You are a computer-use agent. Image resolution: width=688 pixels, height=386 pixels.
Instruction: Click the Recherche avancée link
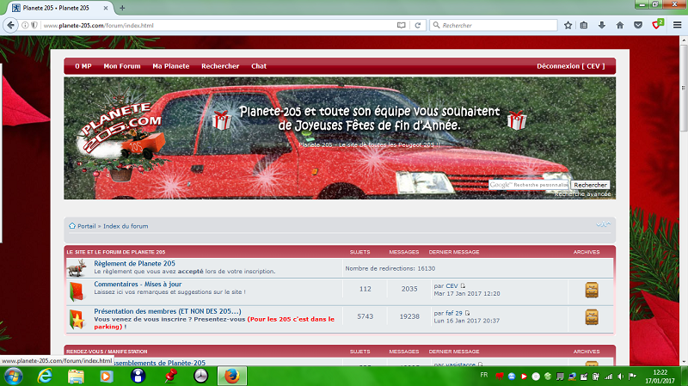click(x=582, y=194)
